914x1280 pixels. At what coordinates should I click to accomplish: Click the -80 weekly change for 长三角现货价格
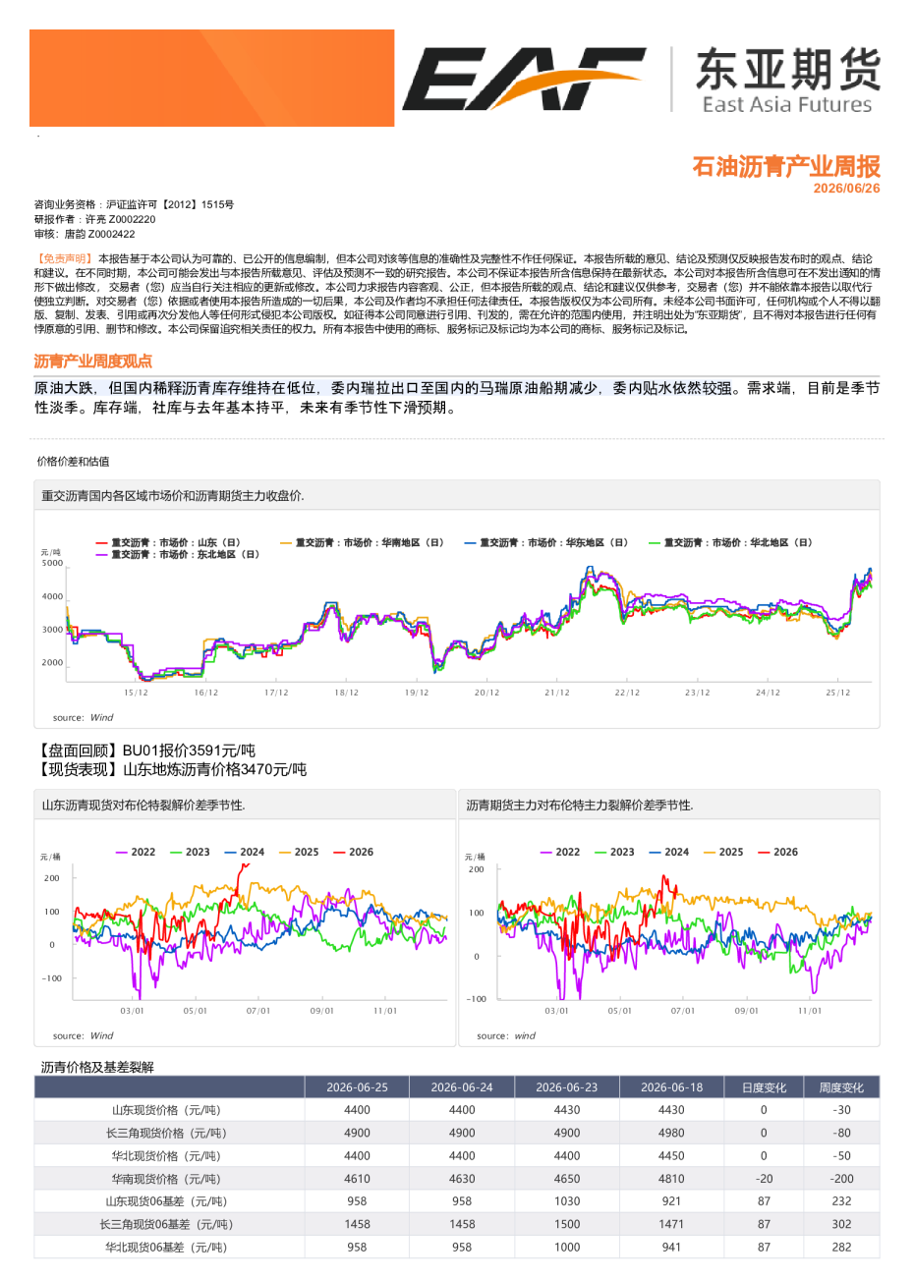point(841,1133)
